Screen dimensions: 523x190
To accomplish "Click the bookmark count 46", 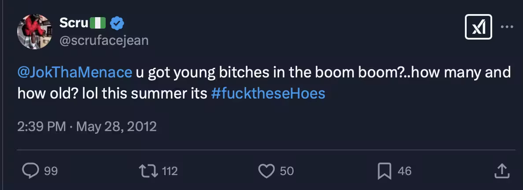I will pos(404,171).
